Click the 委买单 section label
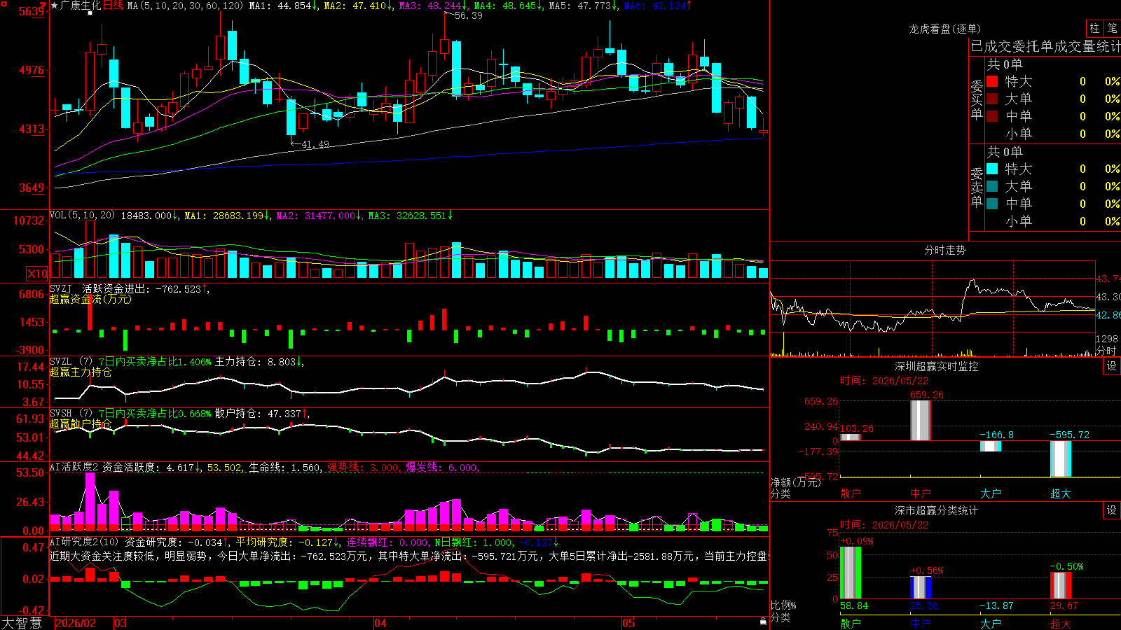This screenshot has height=630, width=1121. [977, 99]
